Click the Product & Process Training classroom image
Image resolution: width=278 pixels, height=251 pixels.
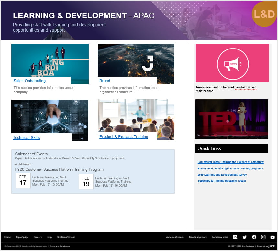[136, 116]
